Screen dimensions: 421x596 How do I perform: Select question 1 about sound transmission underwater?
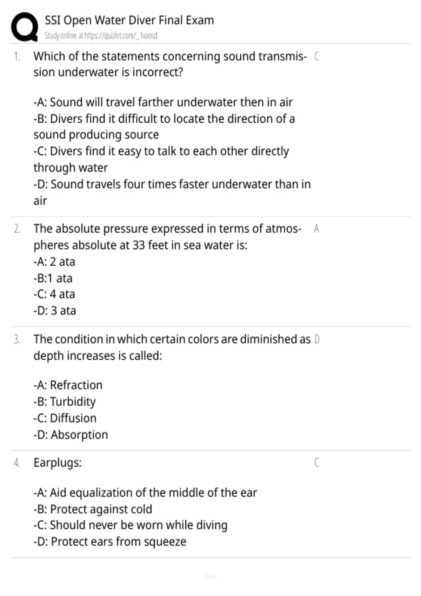point(170,64)
